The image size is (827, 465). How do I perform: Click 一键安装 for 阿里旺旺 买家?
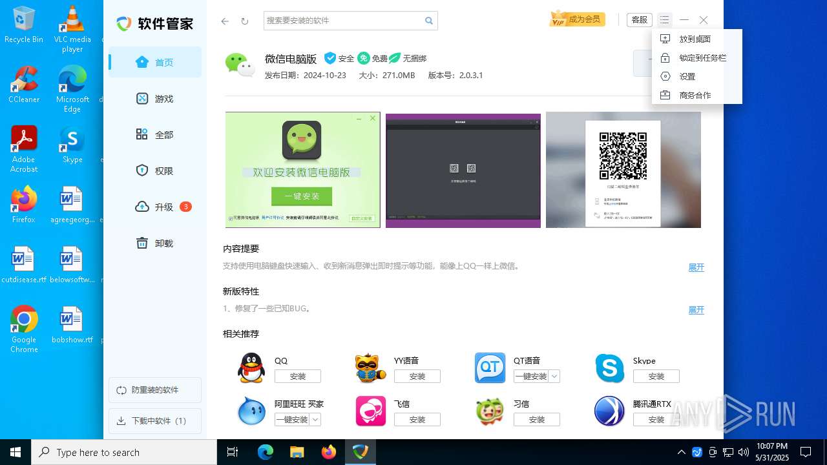pyautogui.click(x=292, y=420)
